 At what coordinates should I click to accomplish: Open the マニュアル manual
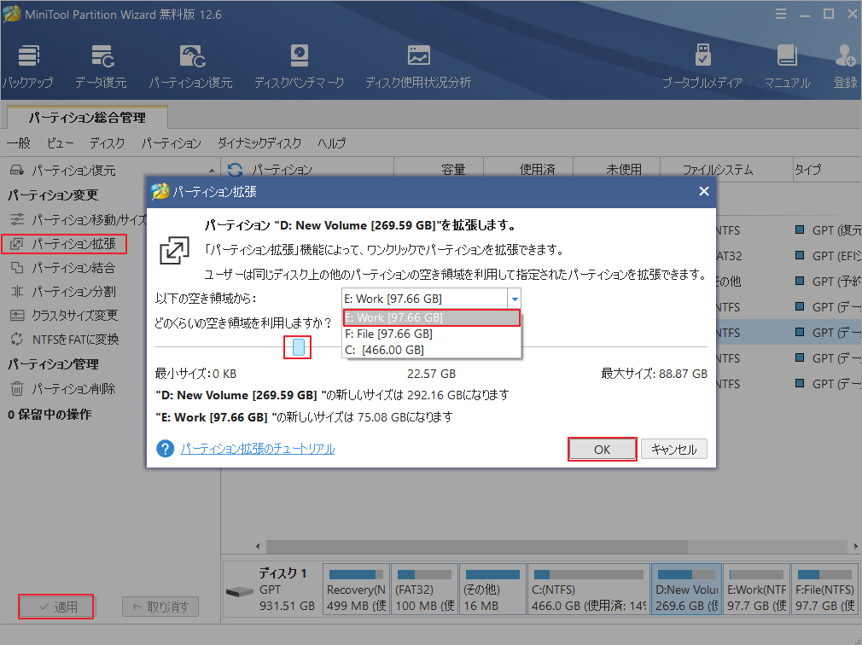tap(787, 67)
